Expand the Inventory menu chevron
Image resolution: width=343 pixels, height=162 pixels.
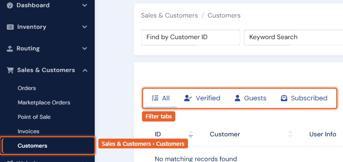click(x=85, y=27)
